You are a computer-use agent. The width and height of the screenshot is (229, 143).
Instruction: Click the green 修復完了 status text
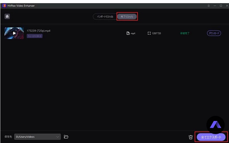185,33
